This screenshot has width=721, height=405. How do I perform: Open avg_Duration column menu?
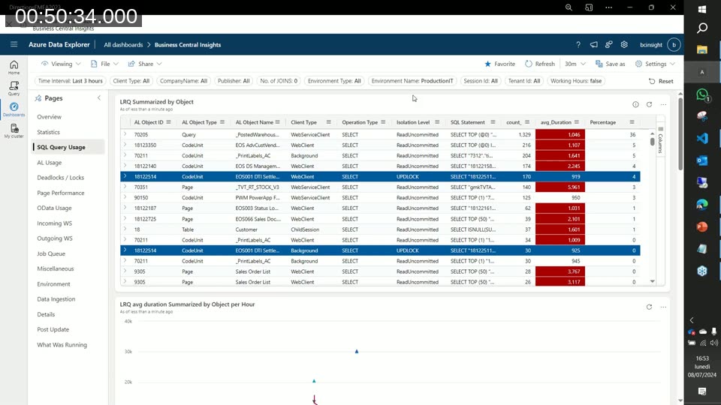[577, 122]
